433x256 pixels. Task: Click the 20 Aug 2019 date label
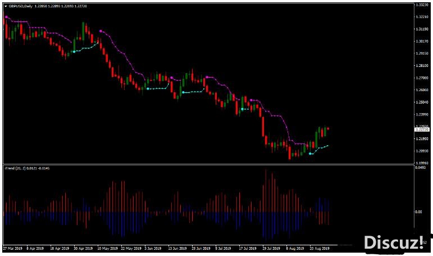tap(320, 249)
